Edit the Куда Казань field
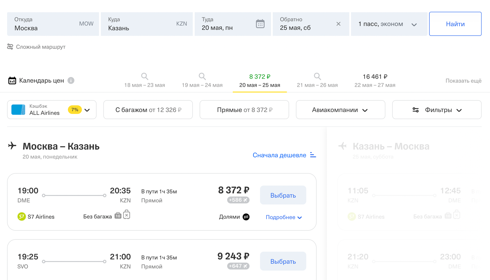Screen dimensions: 490x280 coord(147,24)
